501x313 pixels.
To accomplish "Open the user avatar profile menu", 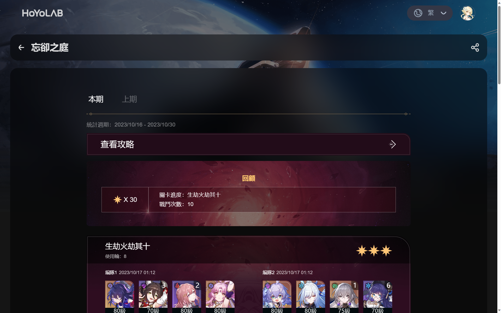I will tap(467, 13).
